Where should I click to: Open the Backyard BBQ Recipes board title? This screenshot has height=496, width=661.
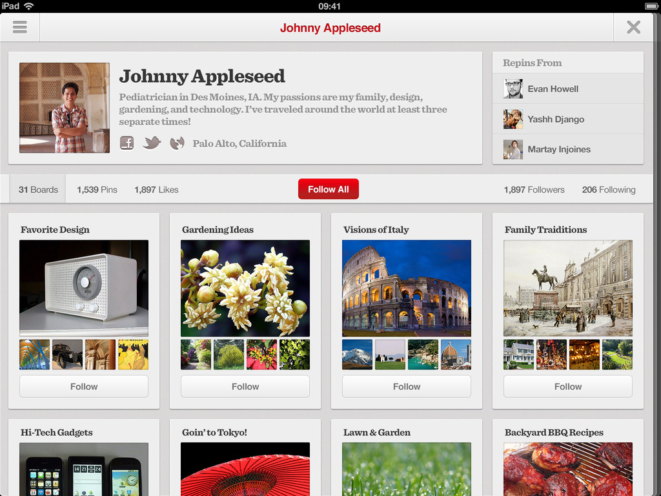554,432
